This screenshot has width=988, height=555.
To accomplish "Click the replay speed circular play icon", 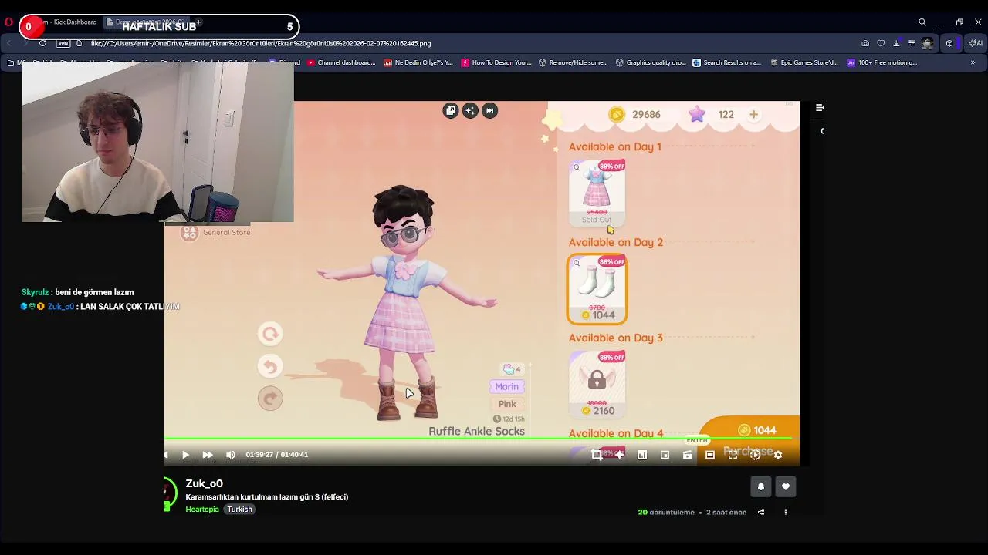I will 755,455.
